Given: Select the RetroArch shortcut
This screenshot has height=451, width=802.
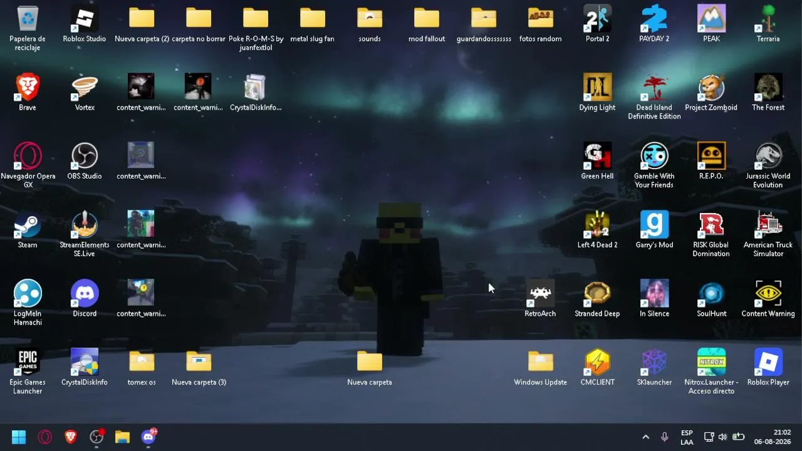Looking at the screenshot, I should pyautogui.click(x=541, y=299).
